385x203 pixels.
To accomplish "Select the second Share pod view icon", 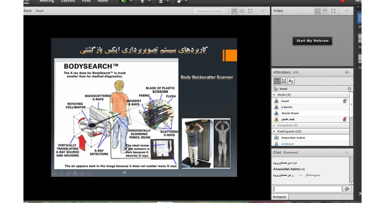I will [242, 11].
